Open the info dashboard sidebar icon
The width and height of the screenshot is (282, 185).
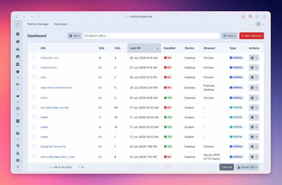[x=17, y=34]
